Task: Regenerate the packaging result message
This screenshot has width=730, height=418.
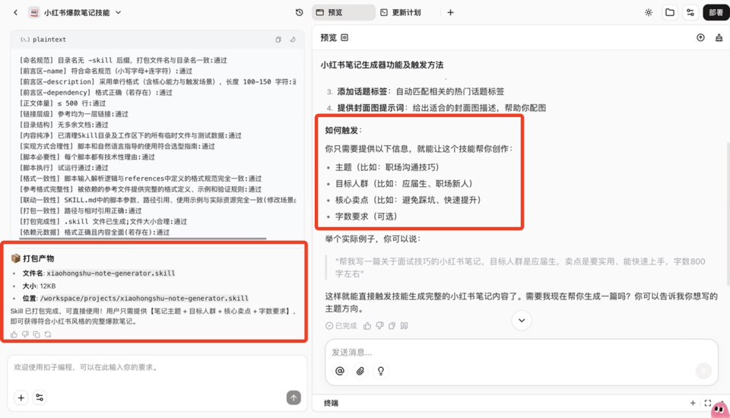Action: click(x=48, y=334)
